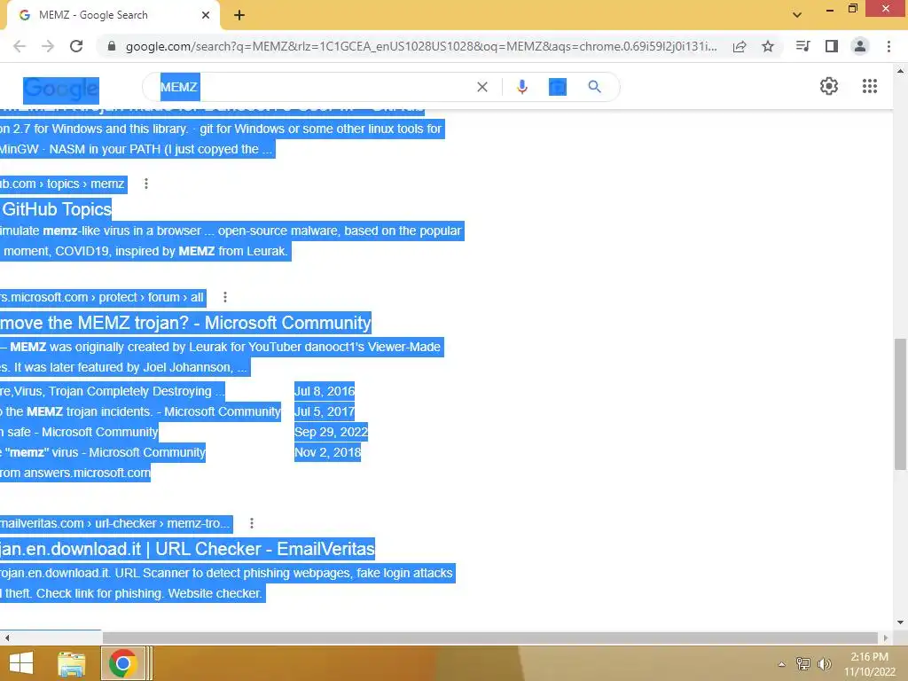Open the Chrome profile avatar menu
908x681 pixels.
(x=860, y=46)
